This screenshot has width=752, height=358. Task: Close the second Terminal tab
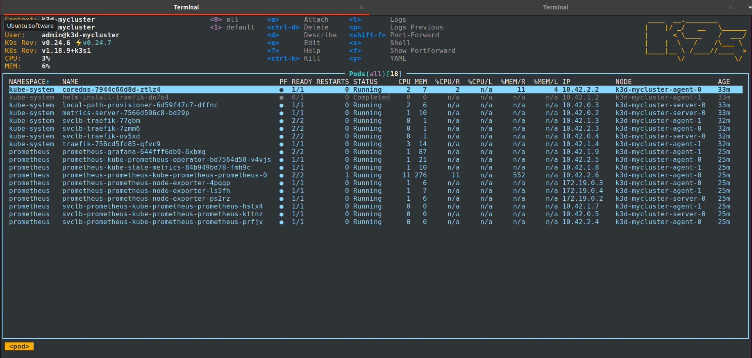[730, 7]
